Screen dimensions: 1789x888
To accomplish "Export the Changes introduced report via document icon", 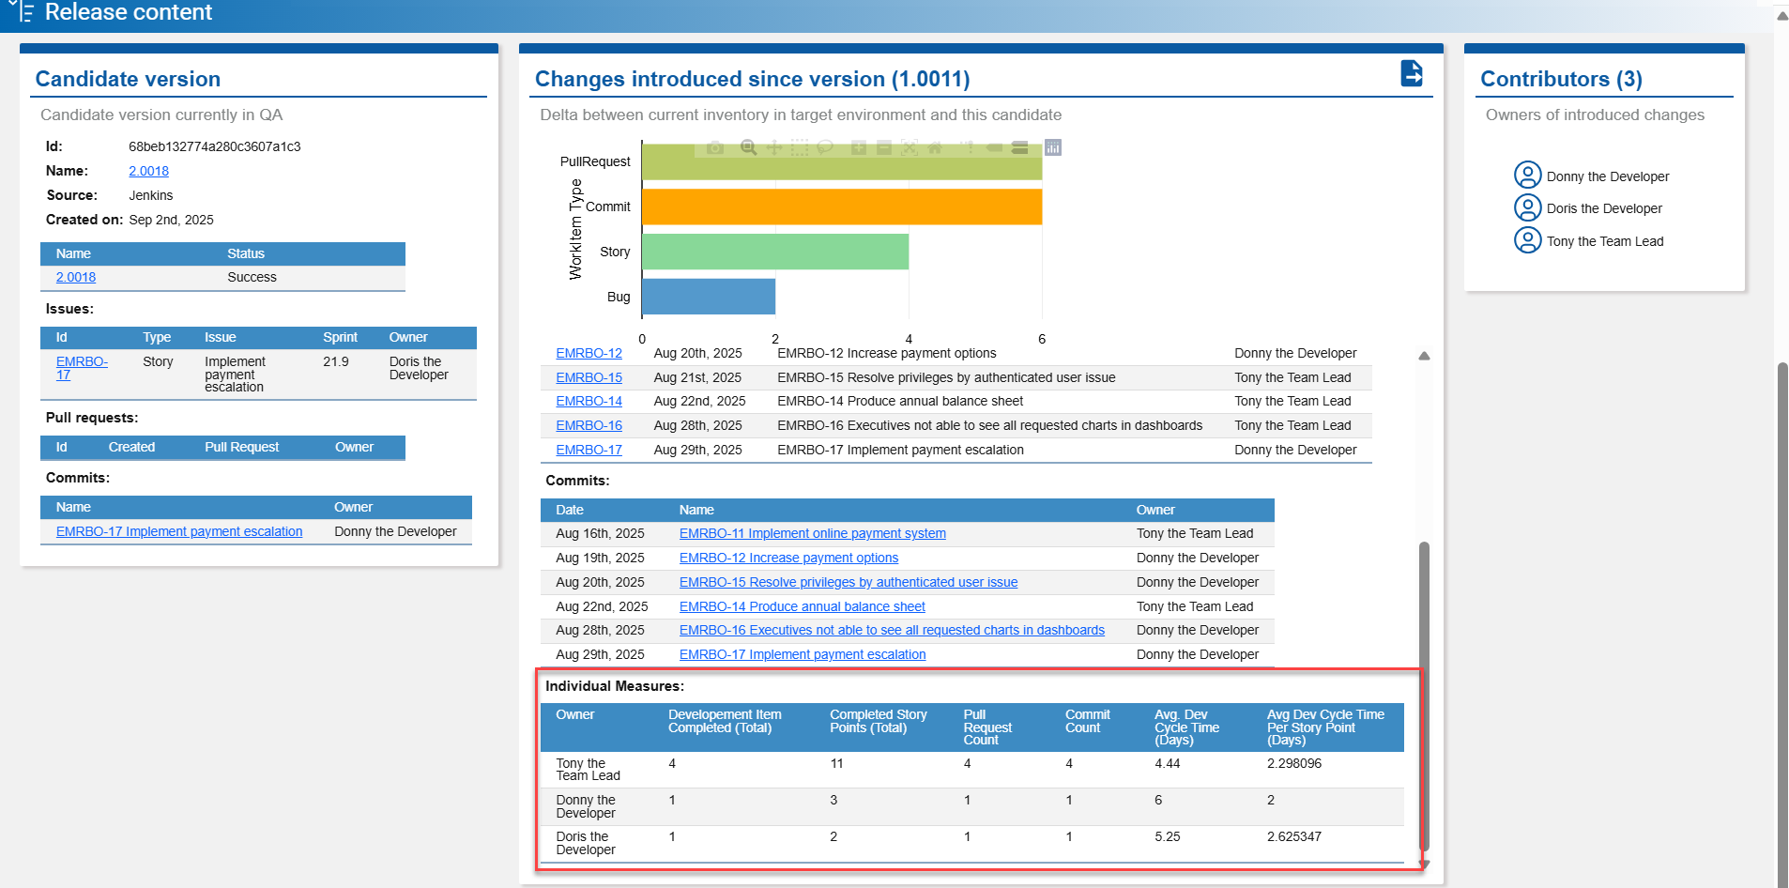I will coord(1413,74).
